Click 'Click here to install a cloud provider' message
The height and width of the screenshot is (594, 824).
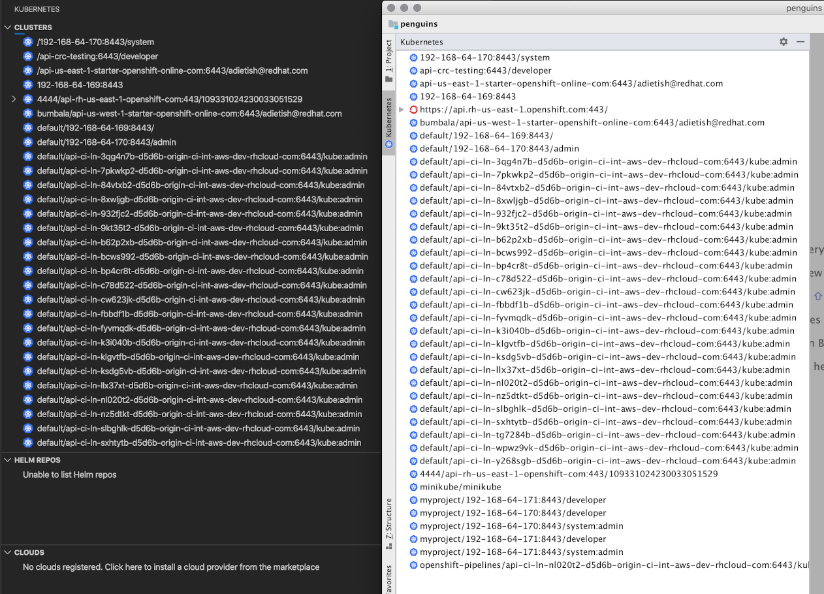(x=171, y=567)
